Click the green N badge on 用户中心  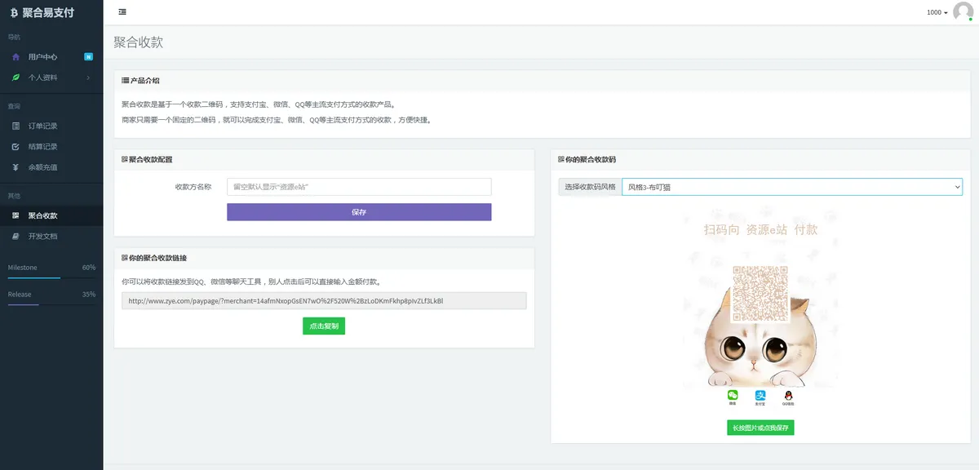pos(87,56)
